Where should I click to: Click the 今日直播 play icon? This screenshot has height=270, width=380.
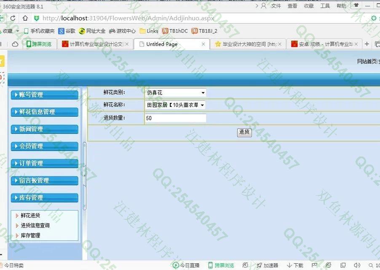(x=176, y=265)
